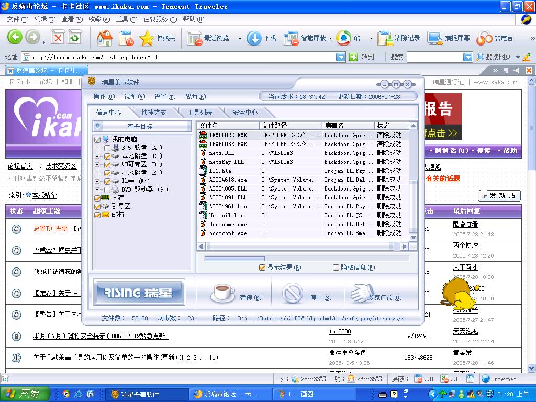Switch to the 快捷方式 tab
Screen dimensions: 536x402
tap(154, 112)
